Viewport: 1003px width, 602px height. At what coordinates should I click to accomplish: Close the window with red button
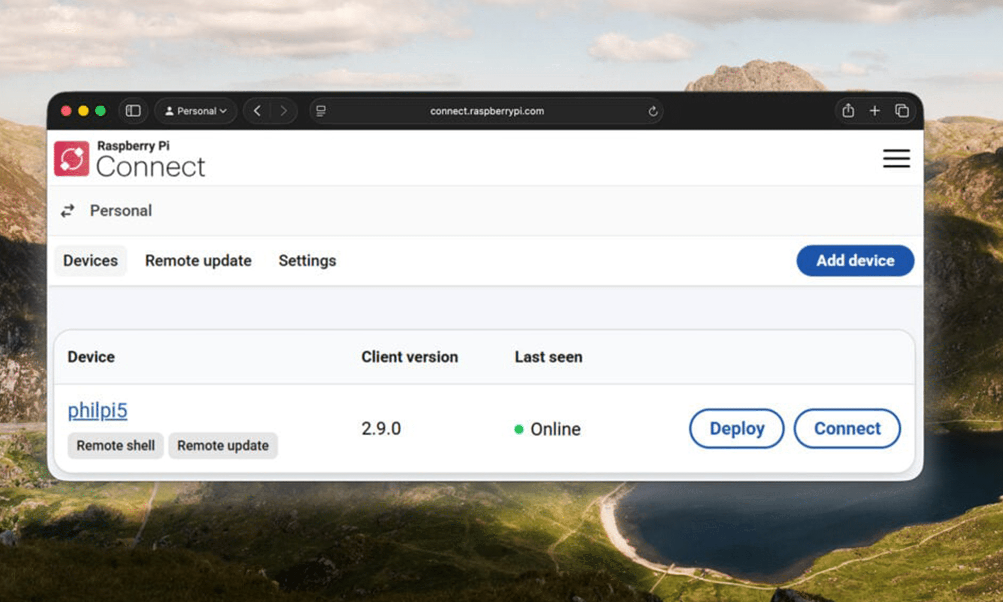point(66,111)
